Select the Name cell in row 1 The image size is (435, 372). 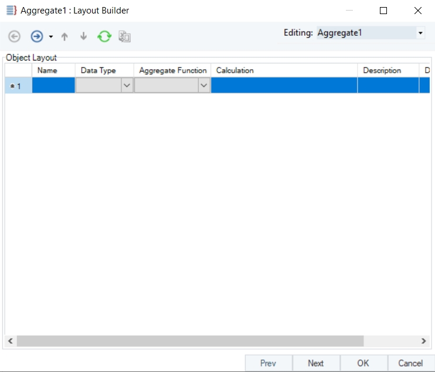(53, 86)
